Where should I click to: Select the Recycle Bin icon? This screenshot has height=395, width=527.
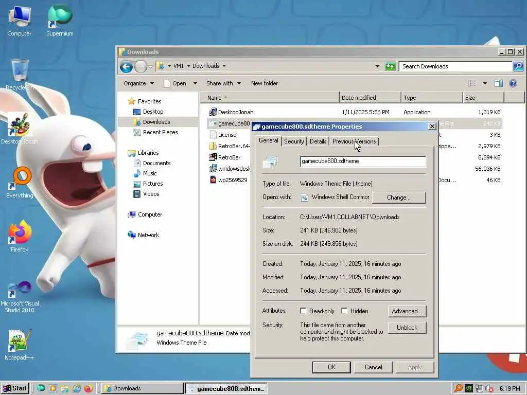(20, 75)
